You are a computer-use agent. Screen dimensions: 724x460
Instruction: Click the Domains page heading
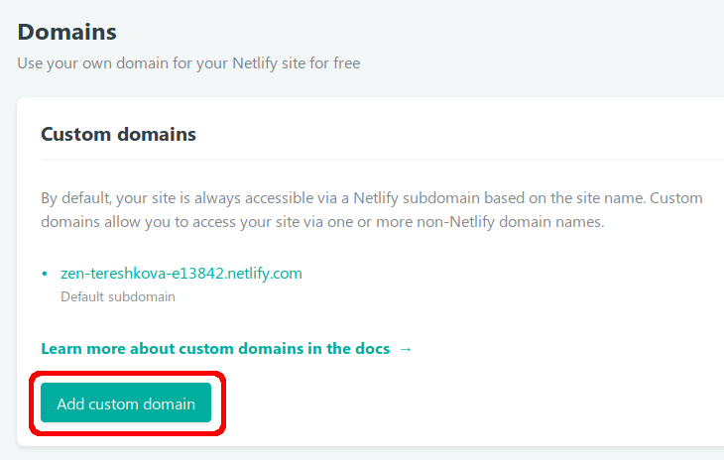point(67,32)
